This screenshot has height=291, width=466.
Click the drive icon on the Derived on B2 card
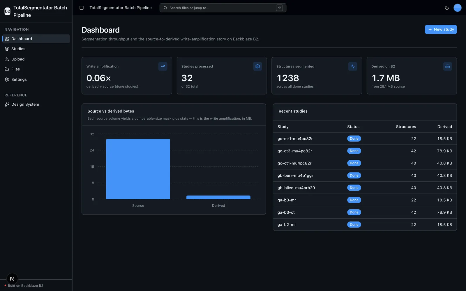[447, 66]
